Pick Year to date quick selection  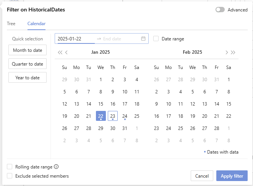pyautogui.click(x=28, y=78)
